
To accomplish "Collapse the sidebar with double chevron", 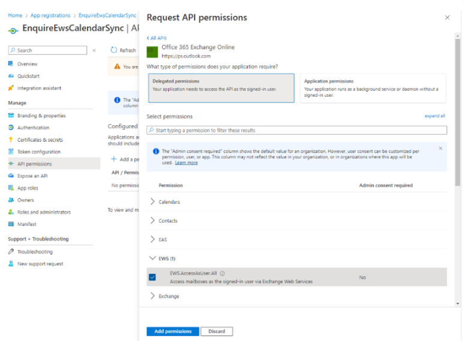I will pos(94,50).
